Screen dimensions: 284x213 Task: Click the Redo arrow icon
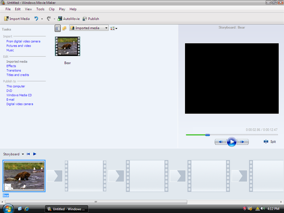tap(49, 19)
